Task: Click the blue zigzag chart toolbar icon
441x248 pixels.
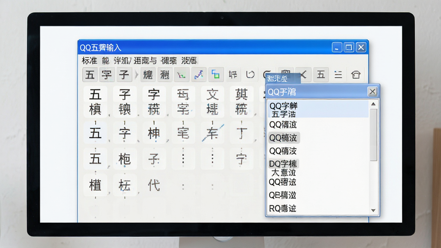Action: tap(199, 75)
